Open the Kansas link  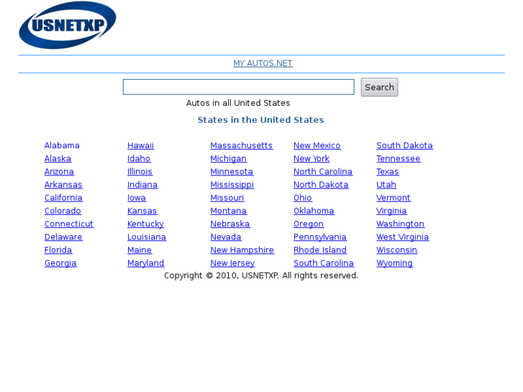click(x=142, y=211)
